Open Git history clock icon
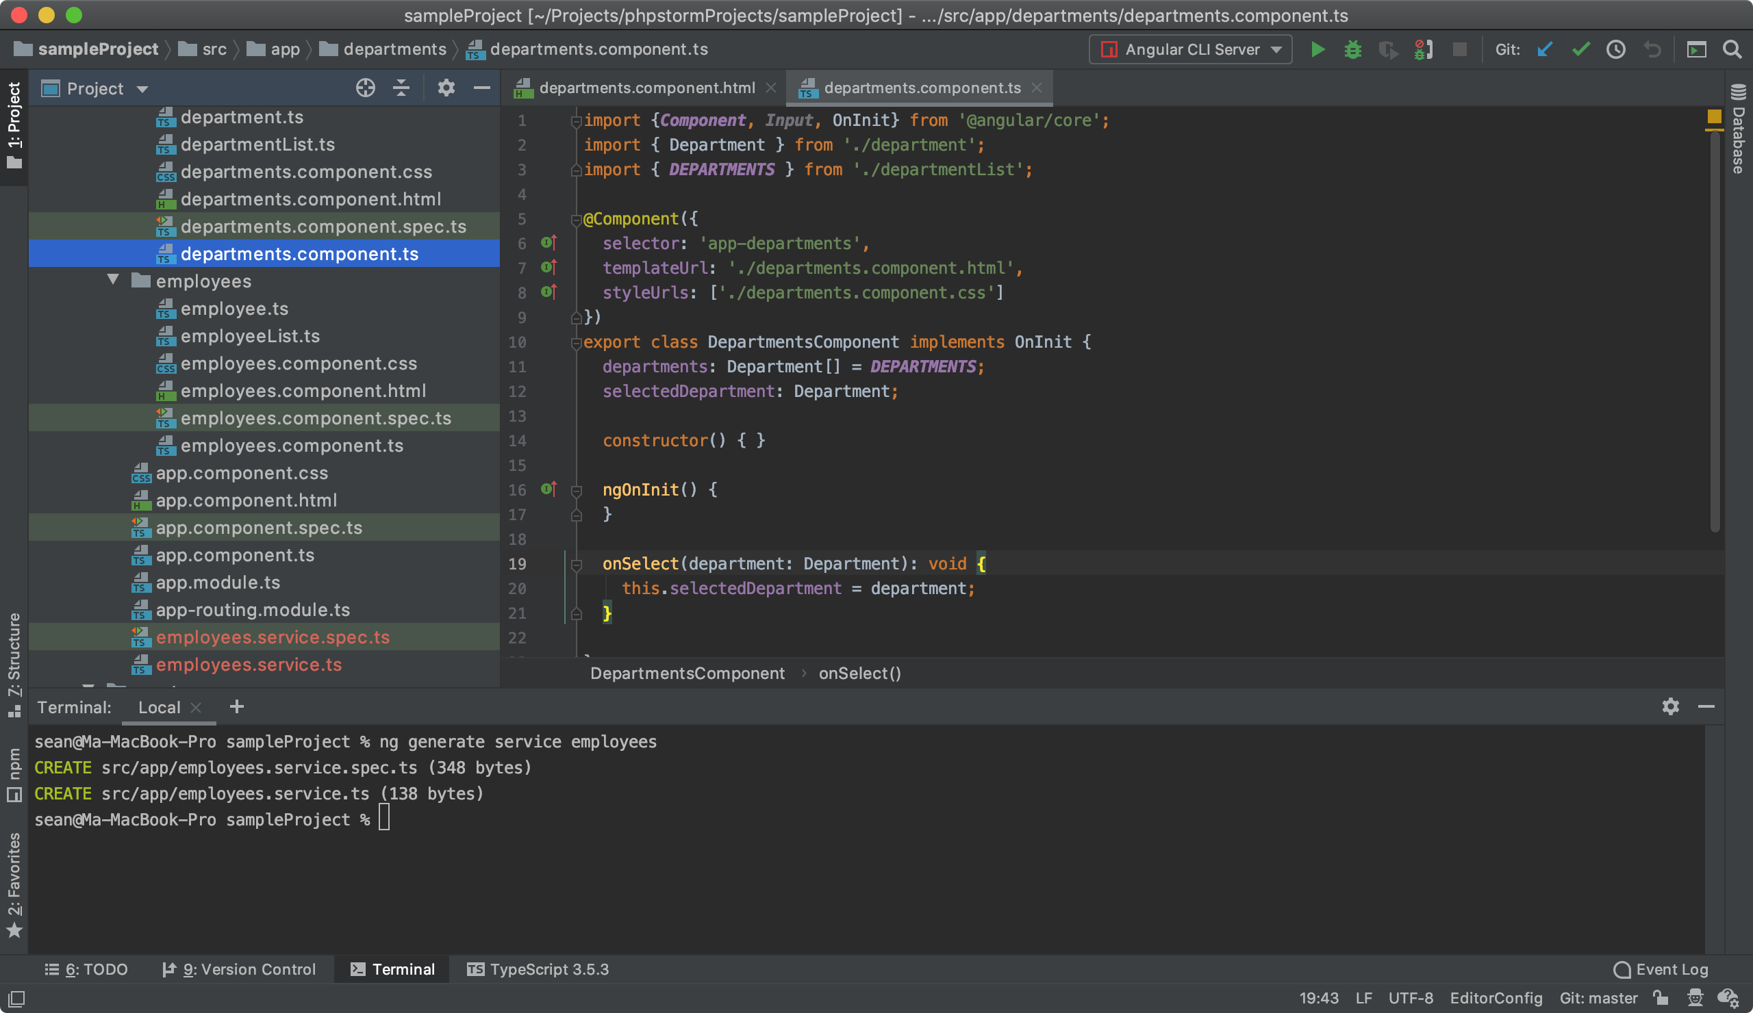This screenshot has width=1753, height=1013. click(x=1615, y=49)
